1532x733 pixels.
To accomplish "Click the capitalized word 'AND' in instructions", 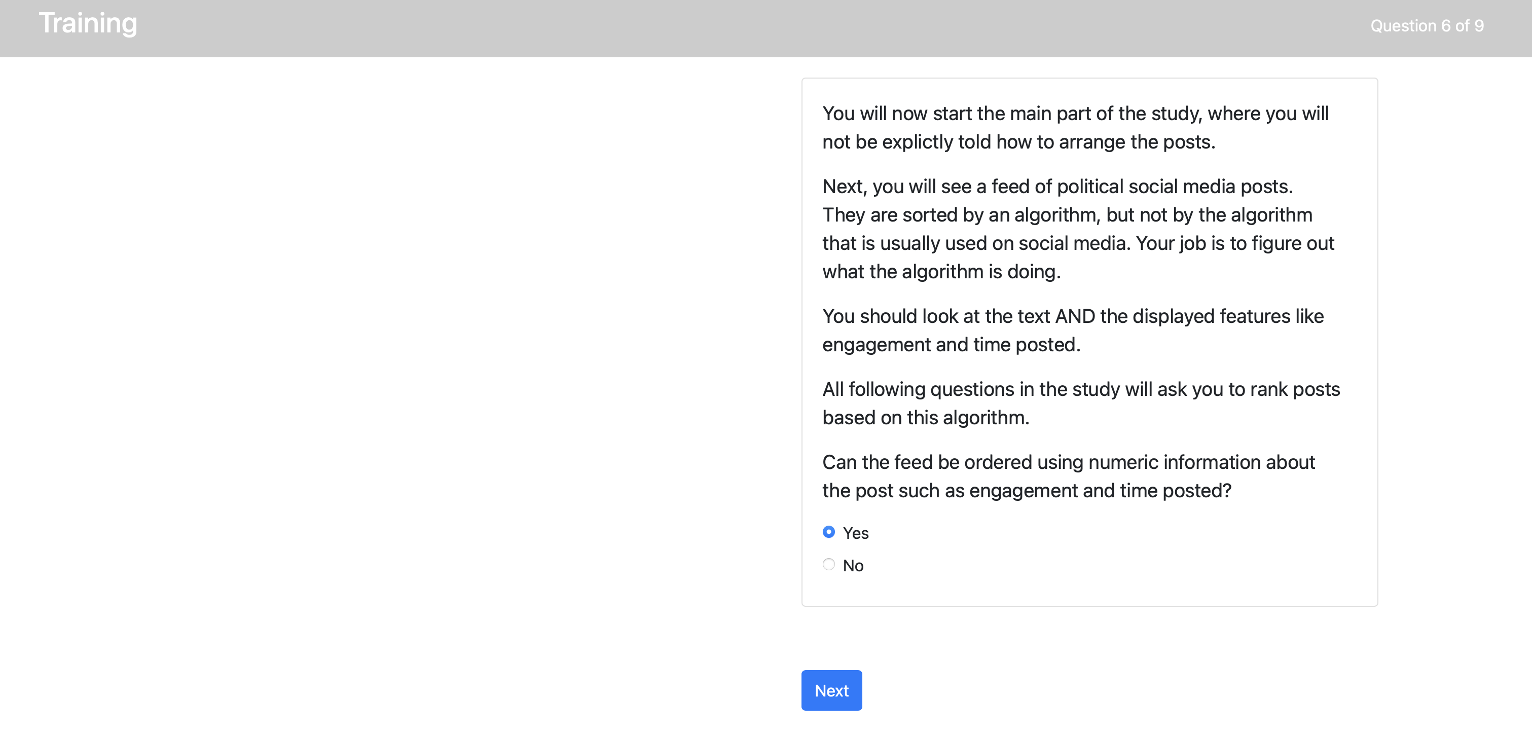I will click(1075, 316).
